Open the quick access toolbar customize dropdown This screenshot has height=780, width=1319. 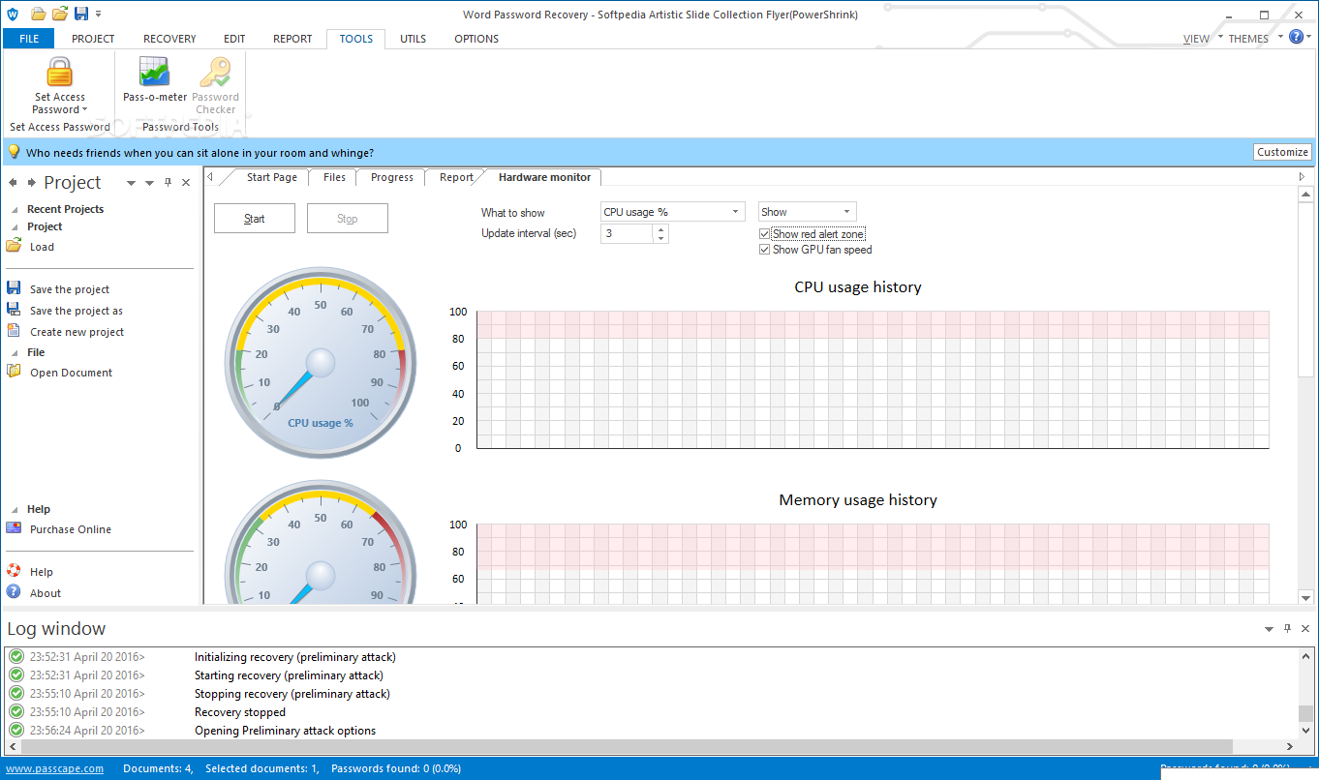point(98,14)
